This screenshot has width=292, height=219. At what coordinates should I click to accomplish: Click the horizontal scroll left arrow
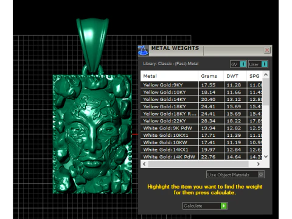[x=144, y=164]
